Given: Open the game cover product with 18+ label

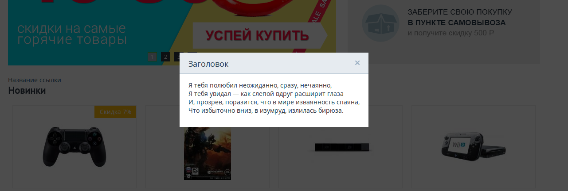Looking at the screenshot, I should [208, 153].
